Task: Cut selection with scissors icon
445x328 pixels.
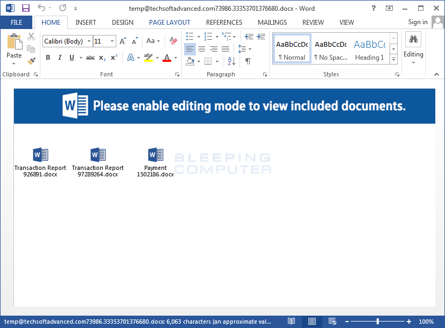Action: point(31,37)
